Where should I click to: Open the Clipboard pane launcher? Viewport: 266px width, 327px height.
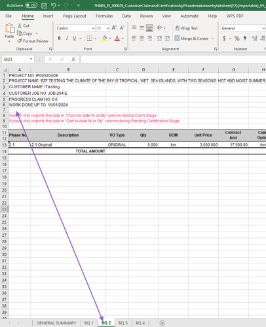click(50, 49)
